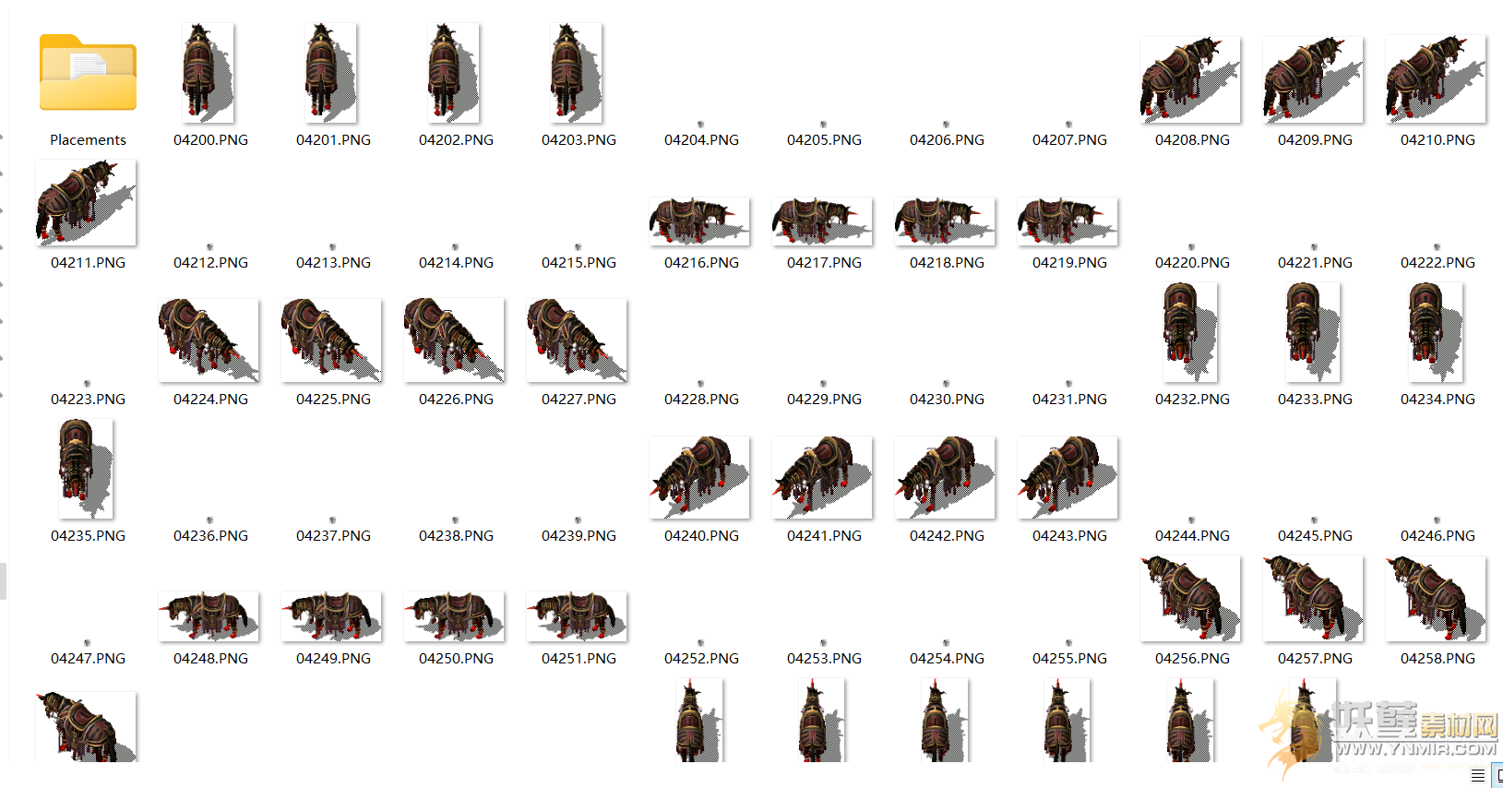Viewport: 1503px width, 788px height.
Task: Select the 04216.PNG thumbnail
Action: pyautogui.click(x=699, y=221)
